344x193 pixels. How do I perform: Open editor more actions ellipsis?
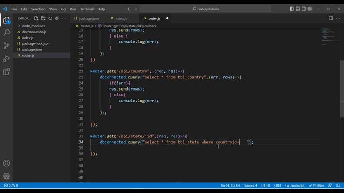tap(338, 18)
